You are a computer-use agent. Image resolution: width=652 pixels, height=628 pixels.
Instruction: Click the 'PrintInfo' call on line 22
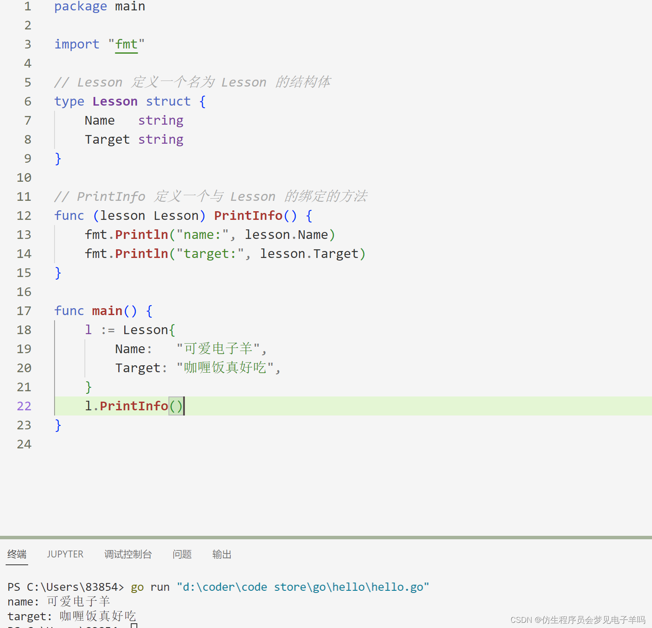point(134,406)
